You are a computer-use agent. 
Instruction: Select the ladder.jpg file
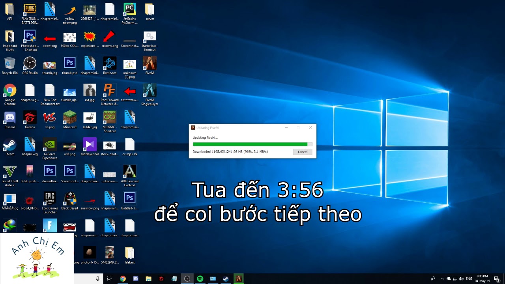click(x=90, y=120)
